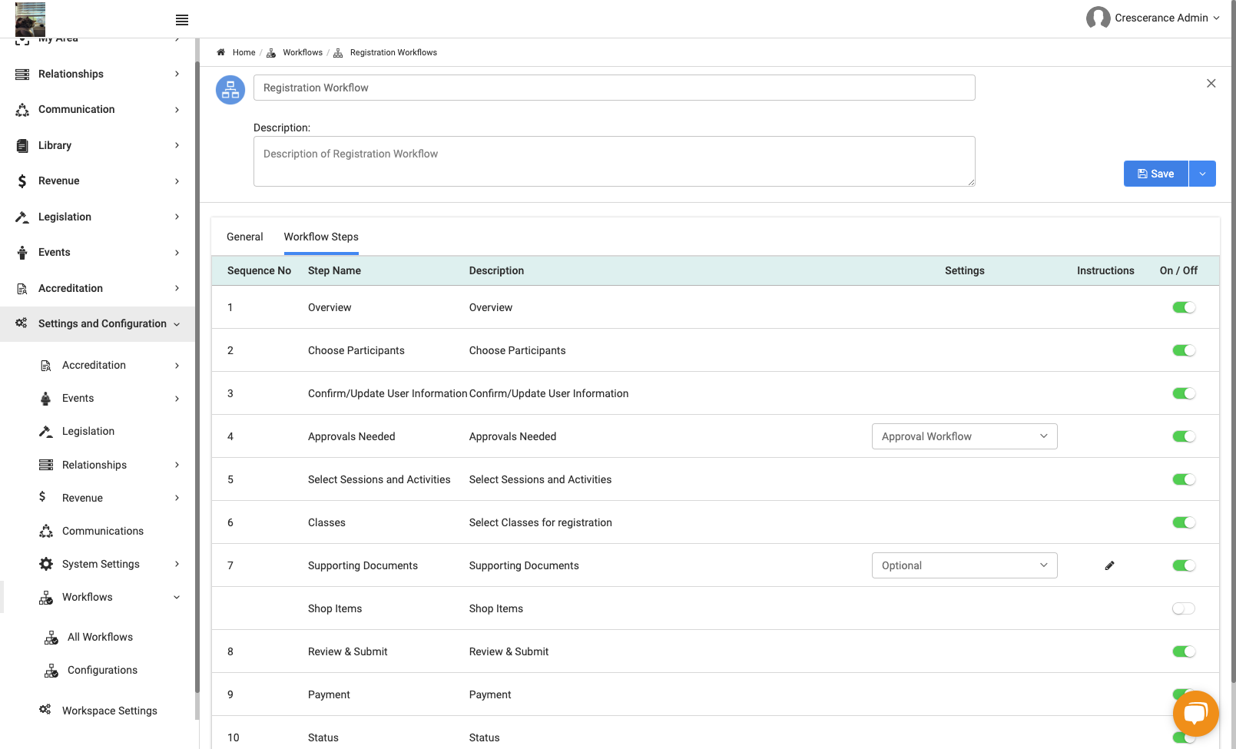The width and height of the screenshot is (1236, 749).
Task: Open the user avatar icon
Action: pyautogui.click(x=1098, y=18)
